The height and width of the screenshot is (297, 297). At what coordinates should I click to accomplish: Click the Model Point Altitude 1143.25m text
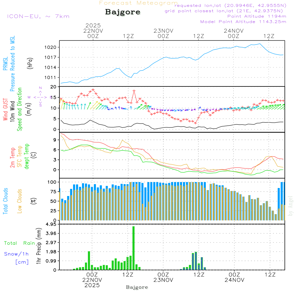(243, 22)
